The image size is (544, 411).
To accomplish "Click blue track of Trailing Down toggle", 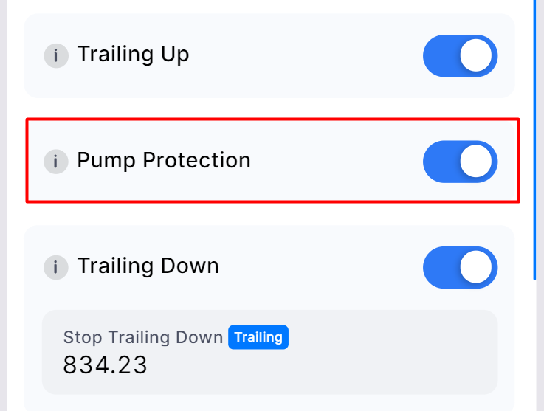I will click(439, 267).
